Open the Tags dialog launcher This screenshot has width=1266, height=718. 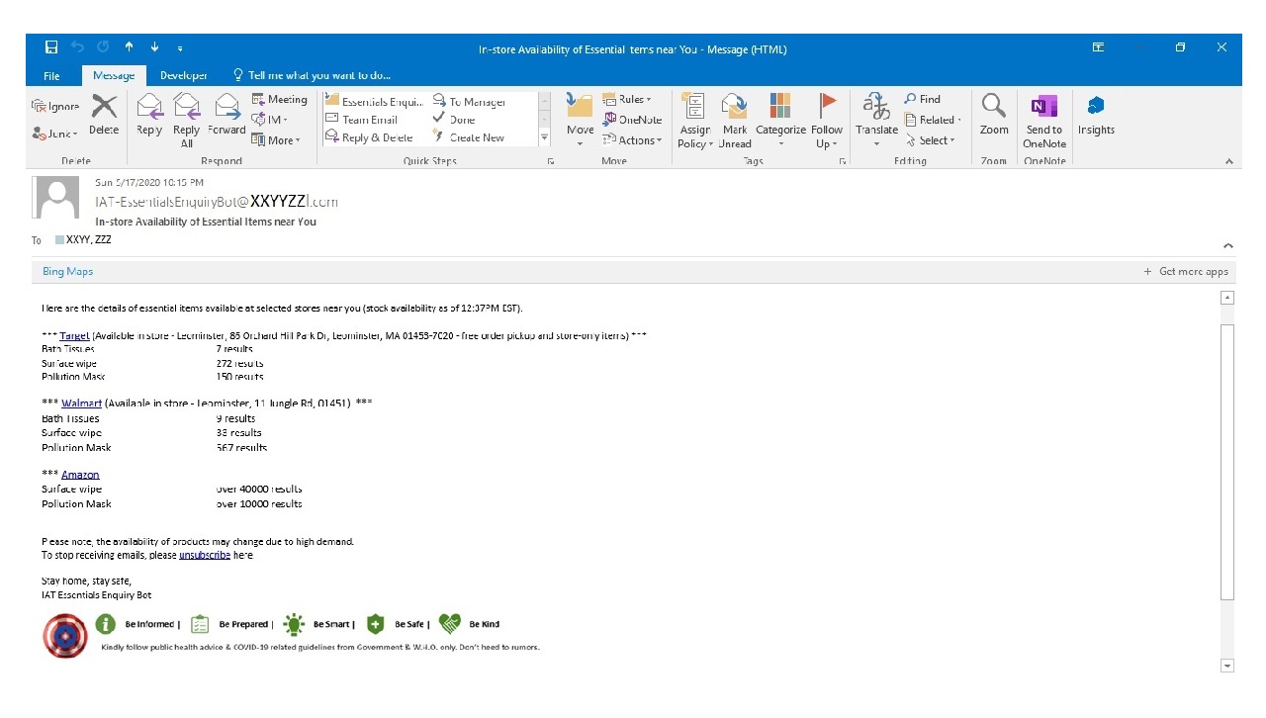point(843,161)
